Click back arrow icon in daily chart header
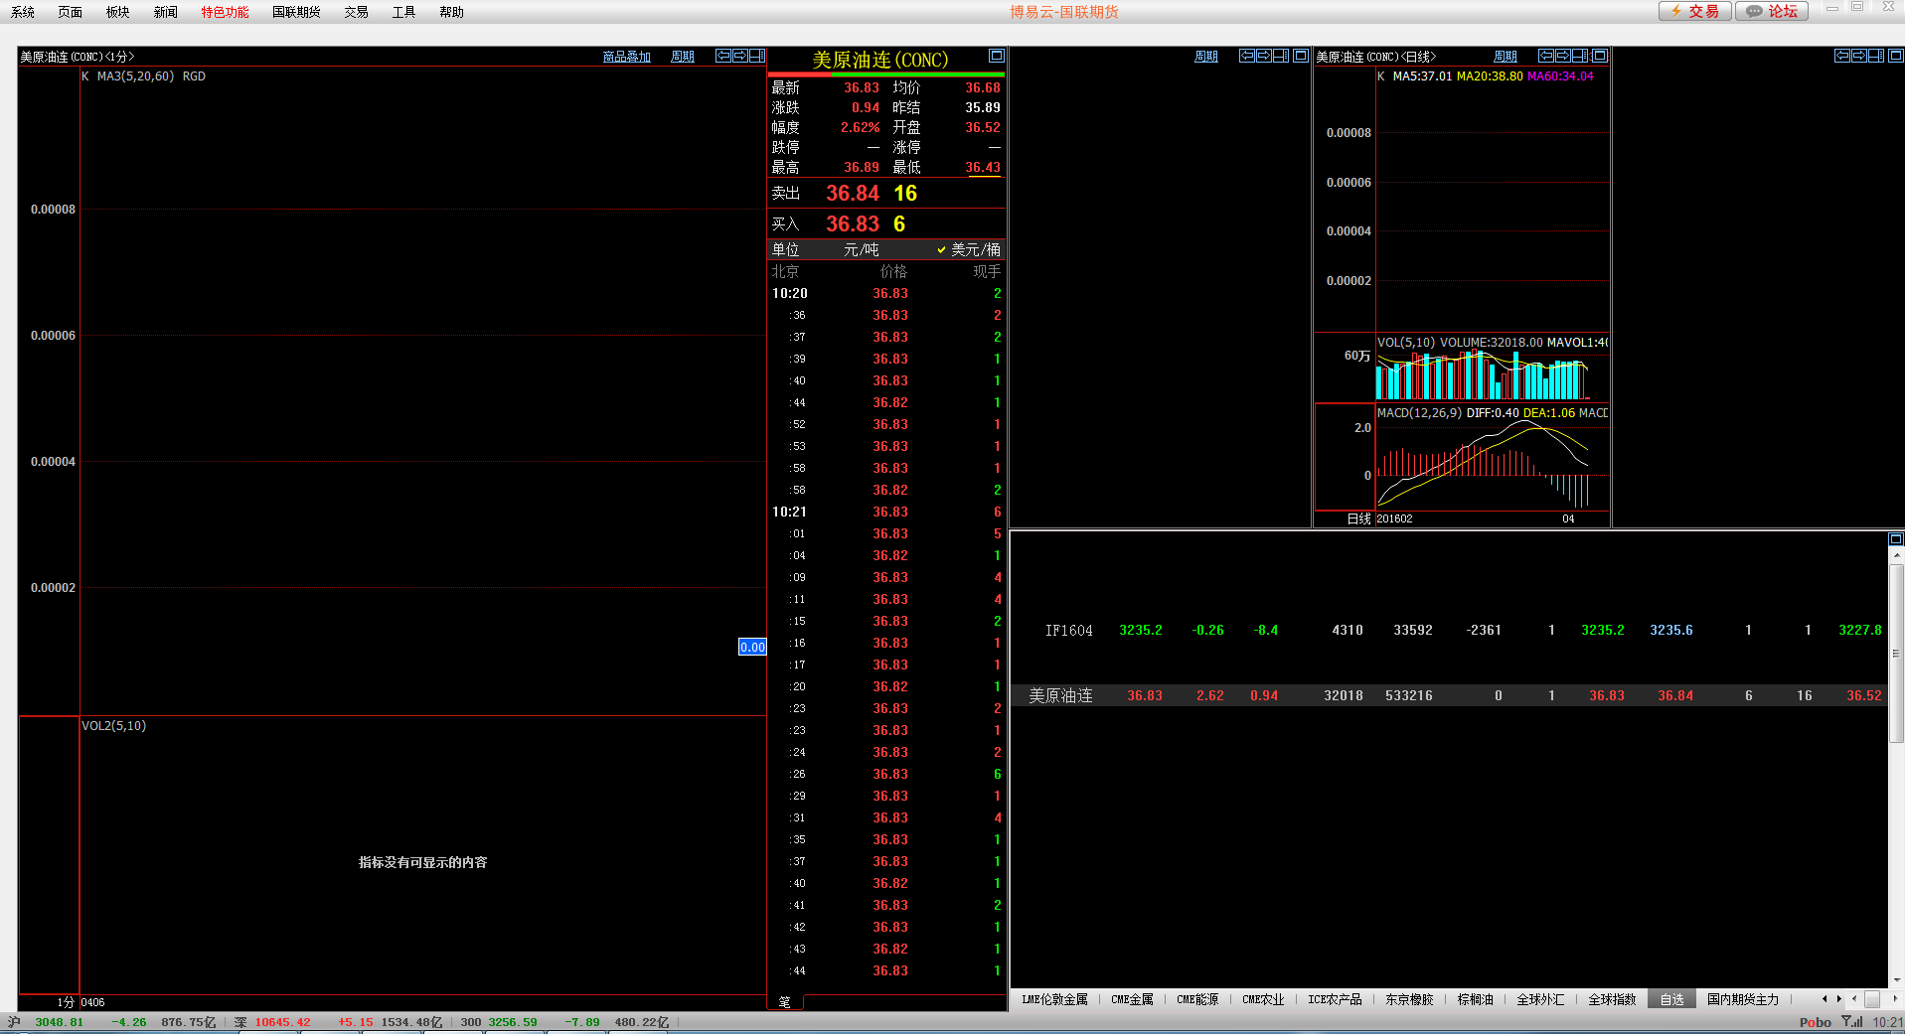The width and height of the screenshot is (1905, 1034). pos(1546,56)
